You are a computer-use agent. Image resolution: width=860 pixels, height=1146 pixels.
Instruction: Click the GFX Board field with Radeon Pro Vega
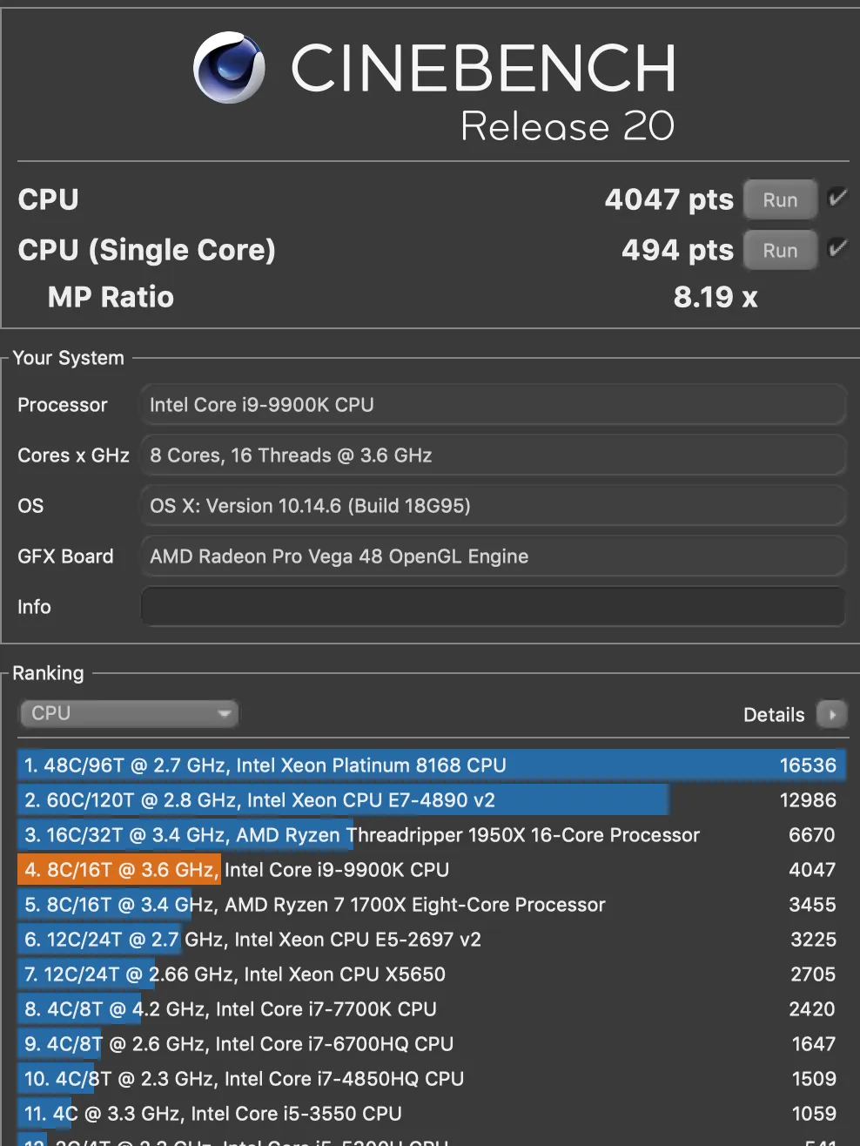click(492, 556)
